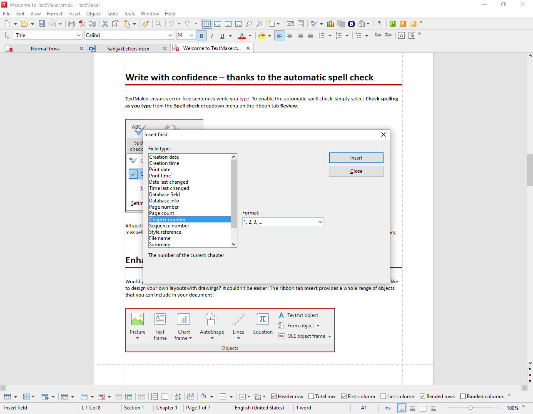Click the Open file folder icon
This screenshot has width=533, height=414.
pos(25,24)
